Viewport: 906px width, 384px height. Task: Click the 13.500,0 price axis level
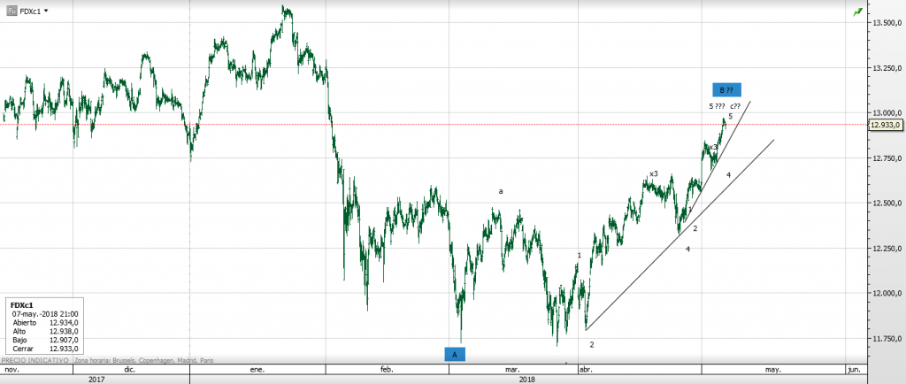click(886, 23)
